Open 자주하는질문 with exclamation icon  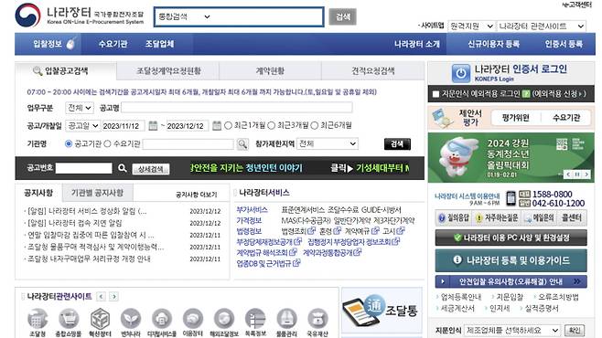(x=497, y=218)
